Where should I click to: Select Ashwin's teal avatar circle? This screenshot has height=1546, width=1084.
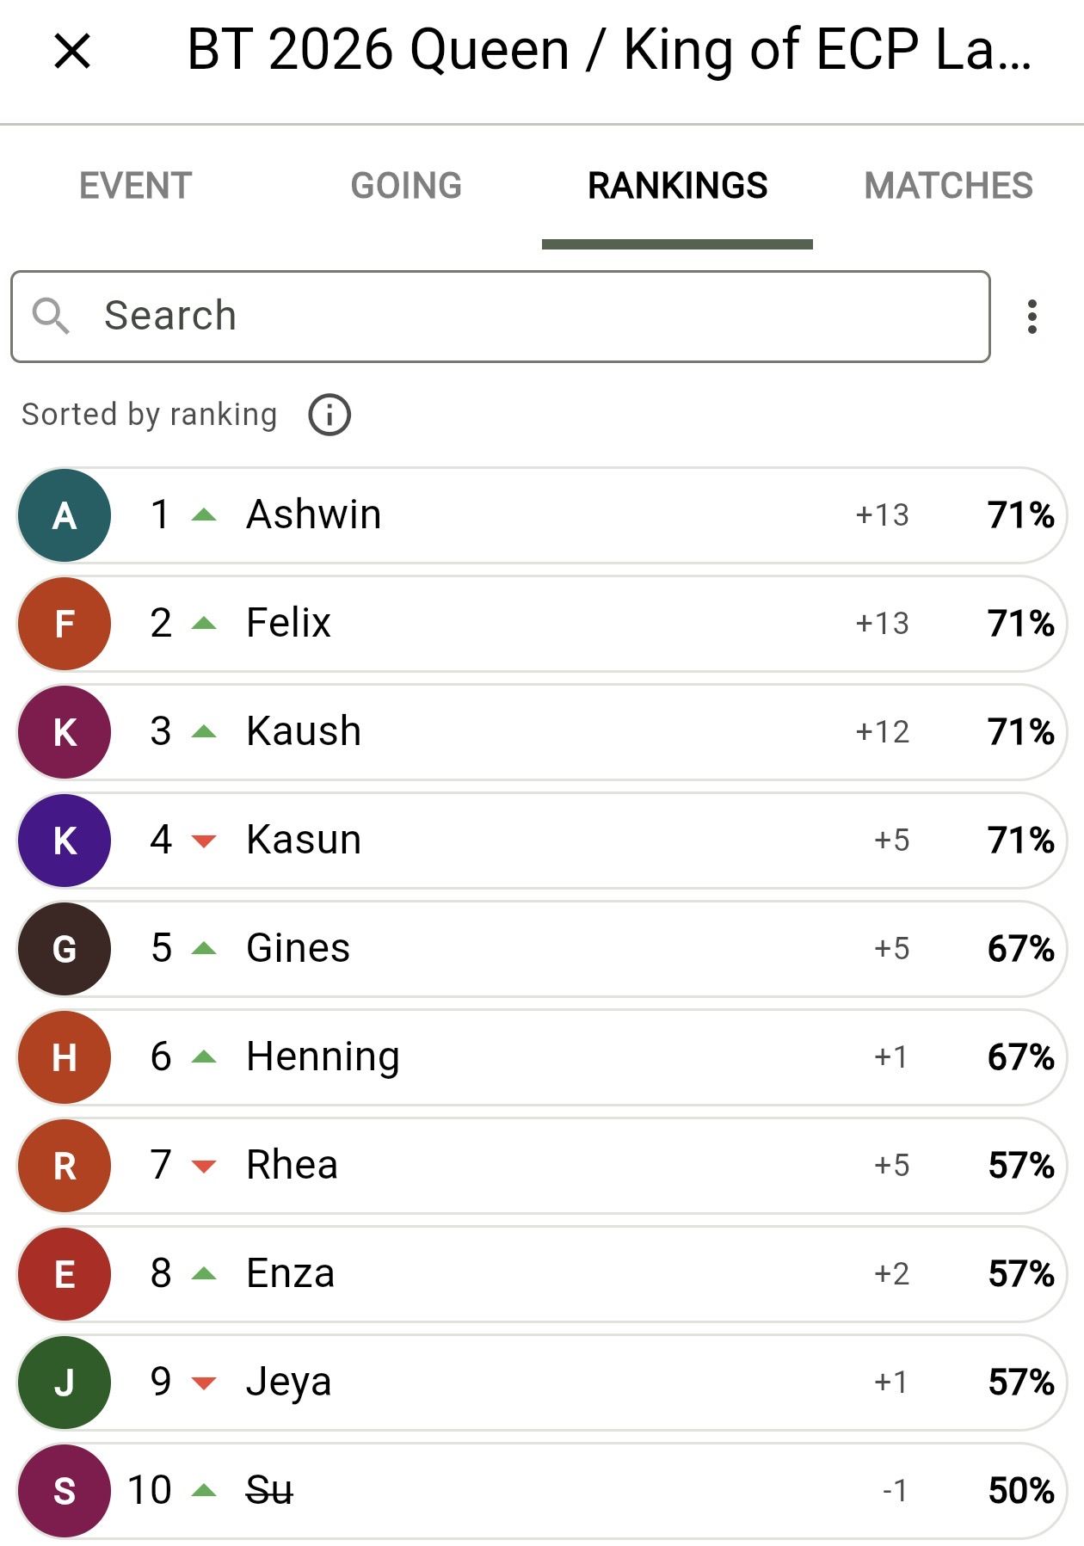[x=63, y=515]
